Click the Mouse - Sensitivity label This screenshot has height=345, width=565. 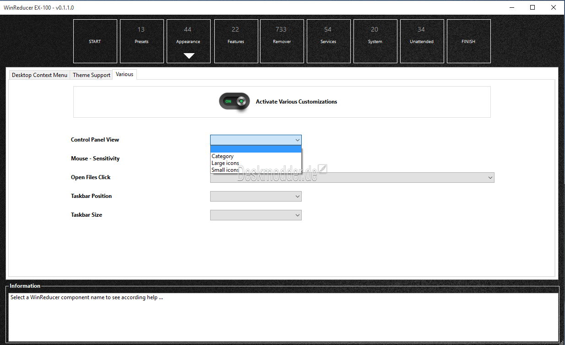point(95,159)
